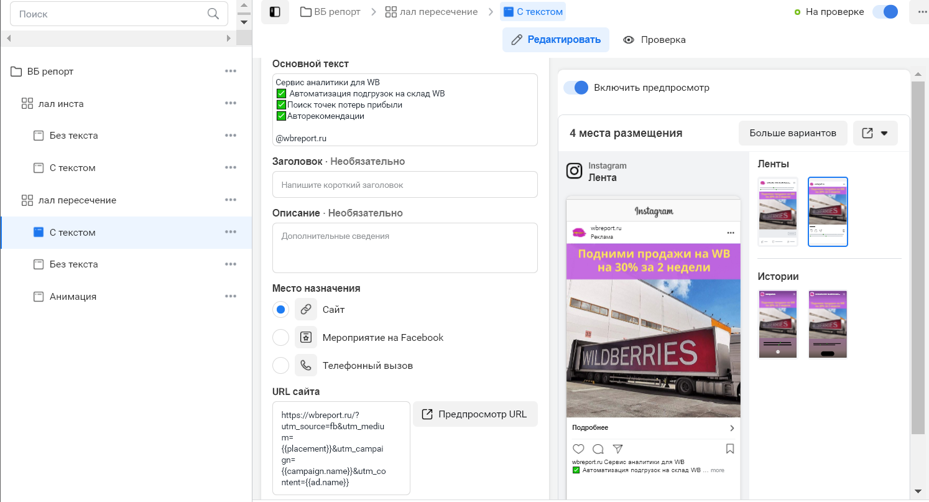Image resolution: width=929 pixels, height=502 pixels.
Task: Click the Поиск search field
Action: click(x=119, y=14)
